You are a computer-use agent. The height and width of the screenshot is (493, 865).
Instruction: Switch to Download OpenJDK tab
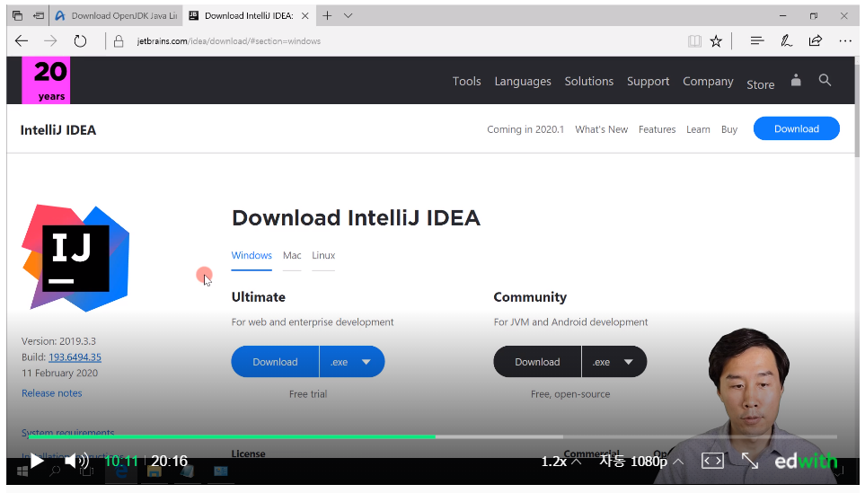[x=116, y=16]
